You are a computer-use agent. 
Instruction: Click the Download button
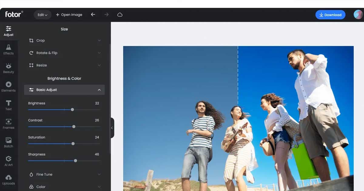pos(330,15)
